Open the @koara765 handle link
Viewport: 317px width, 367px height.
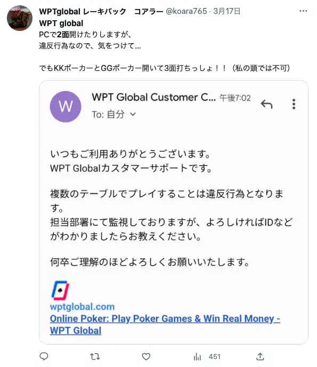[x=186, y=11]
